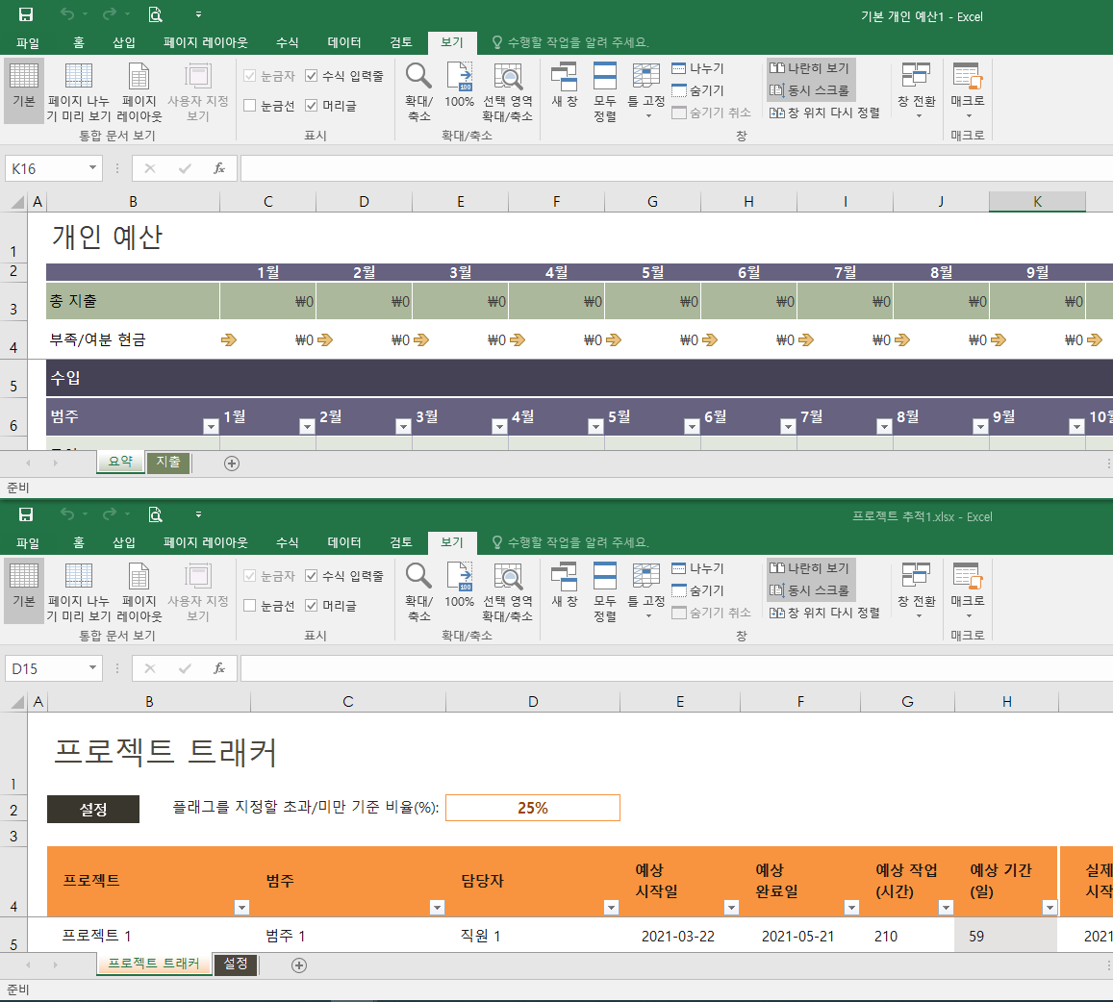This screenshot has height=1002, width=1113.
Task: Click the 새 창 icon in top window
Action: click(x=564, y=85)
